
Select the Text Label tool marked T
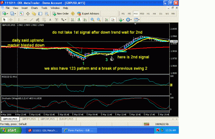(x=56, y=20)
